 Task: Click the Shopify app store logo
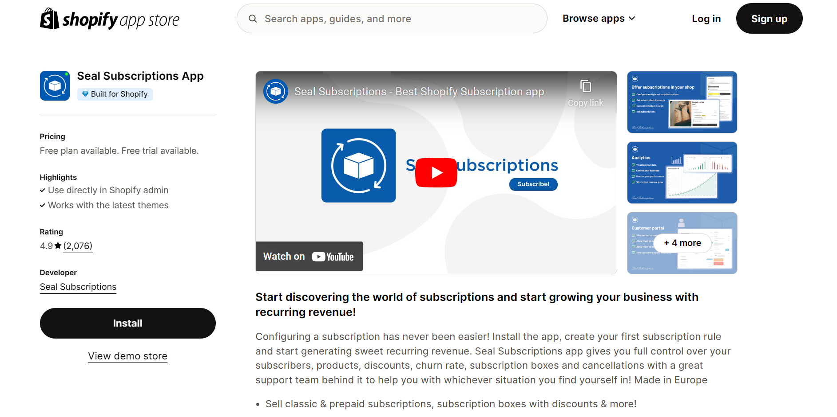click(x=110, y=19)
